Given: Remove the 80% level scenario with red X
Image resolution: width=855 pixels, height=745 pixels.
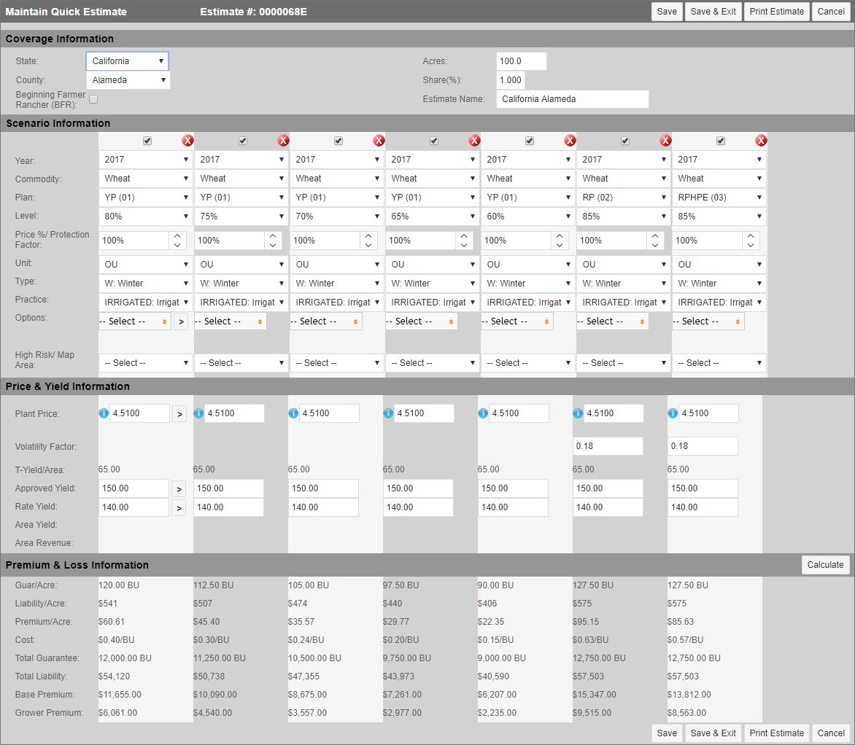Looking at the screenshot, I should pos(187,141).
